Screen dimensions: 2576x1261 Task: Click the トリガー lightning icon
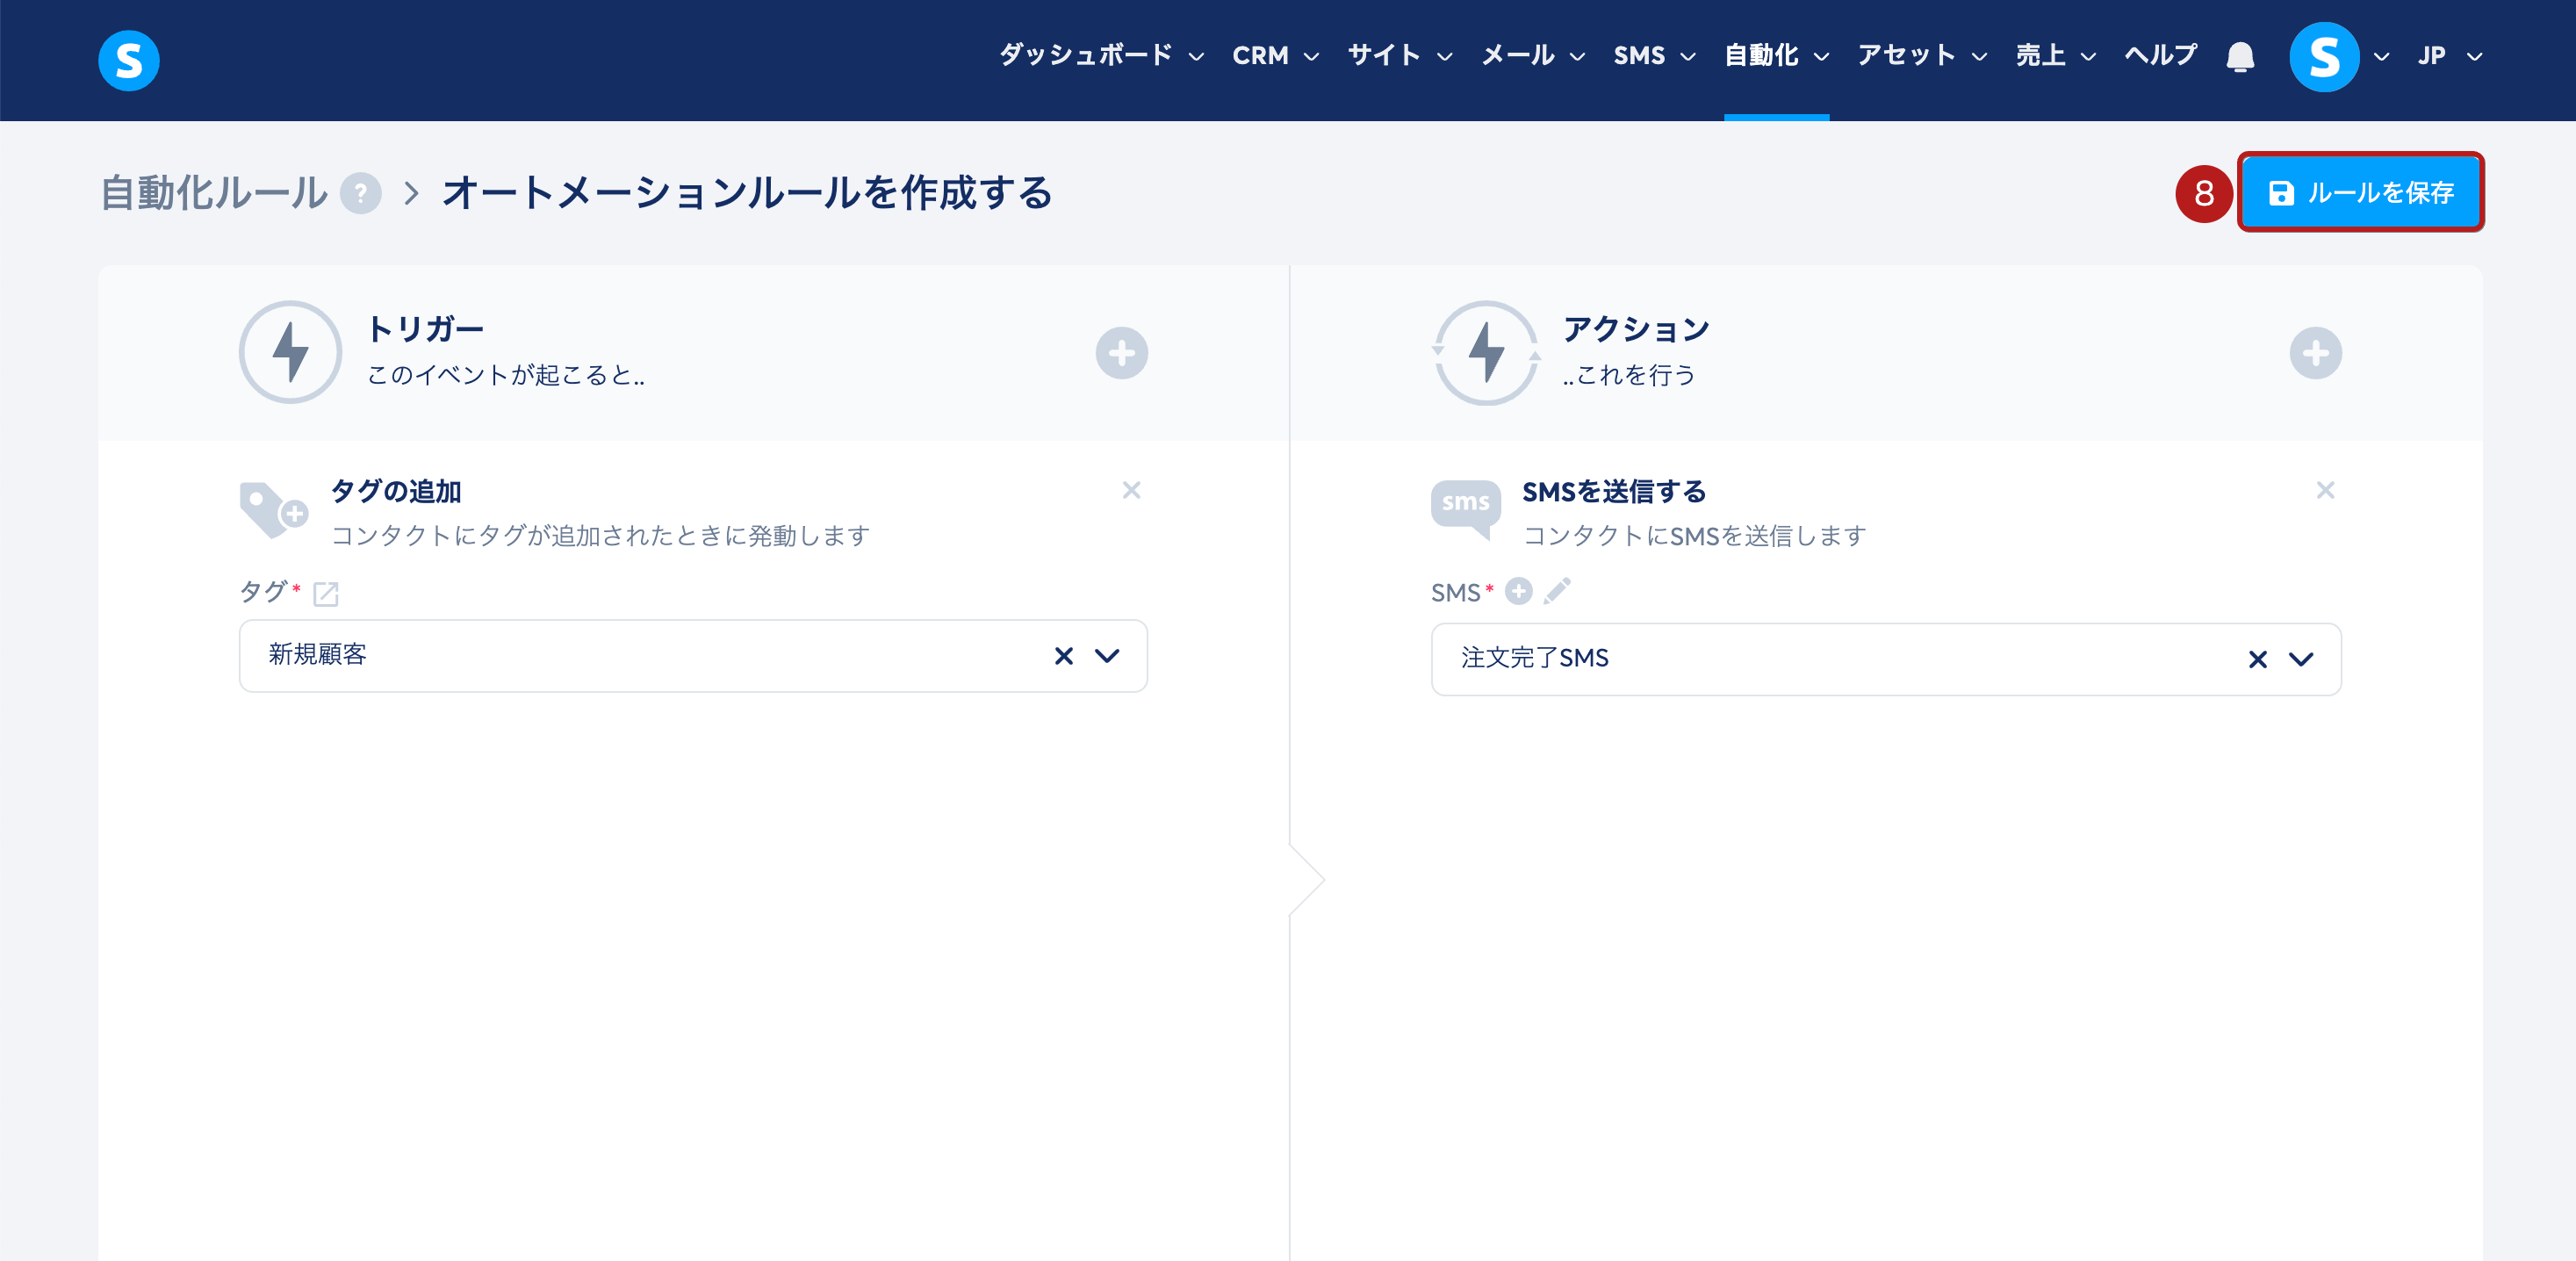(x=290, y=353)
